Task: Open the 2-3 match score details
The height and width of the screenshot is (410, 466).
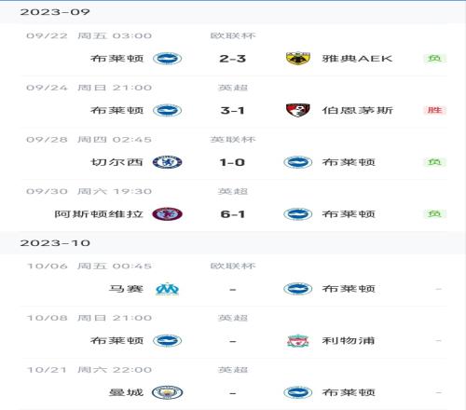Action: coord(232,59)
